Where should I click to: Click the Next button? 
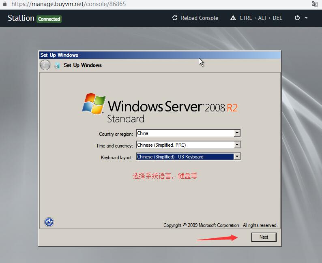coord(264,237)
